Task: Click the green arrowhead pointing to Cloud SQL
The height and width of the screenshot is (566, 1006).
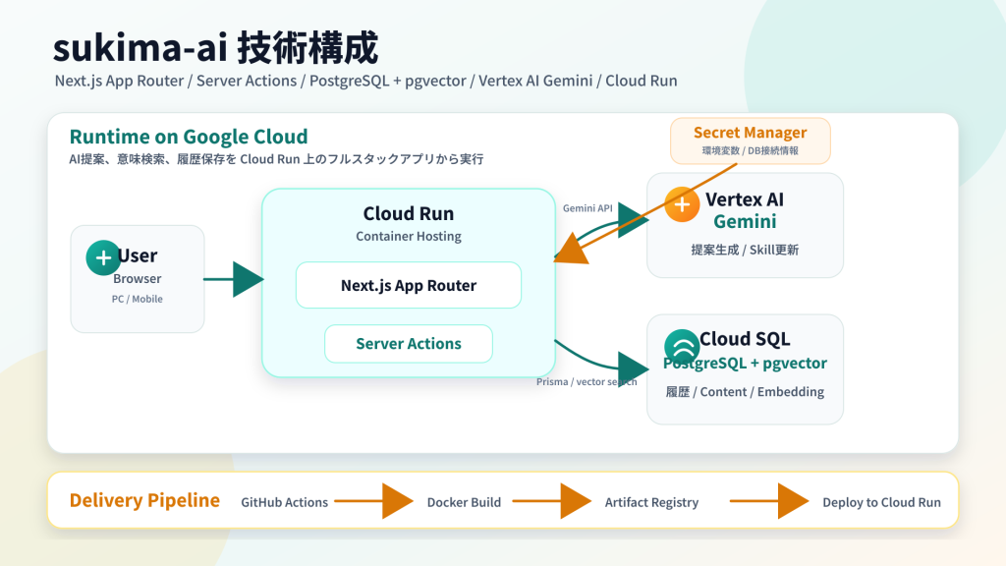Action: pos(634,368)
